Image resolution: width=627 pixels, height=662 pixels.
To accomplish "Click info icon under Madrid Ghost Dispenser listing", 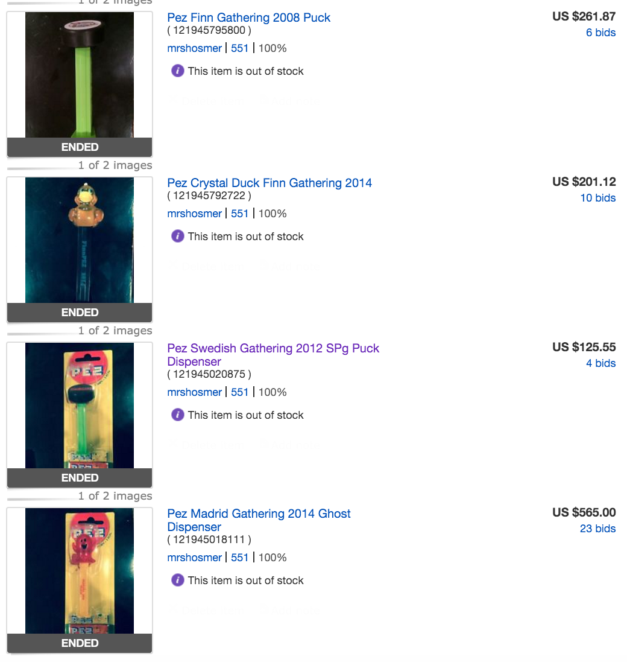I will 177,581.
